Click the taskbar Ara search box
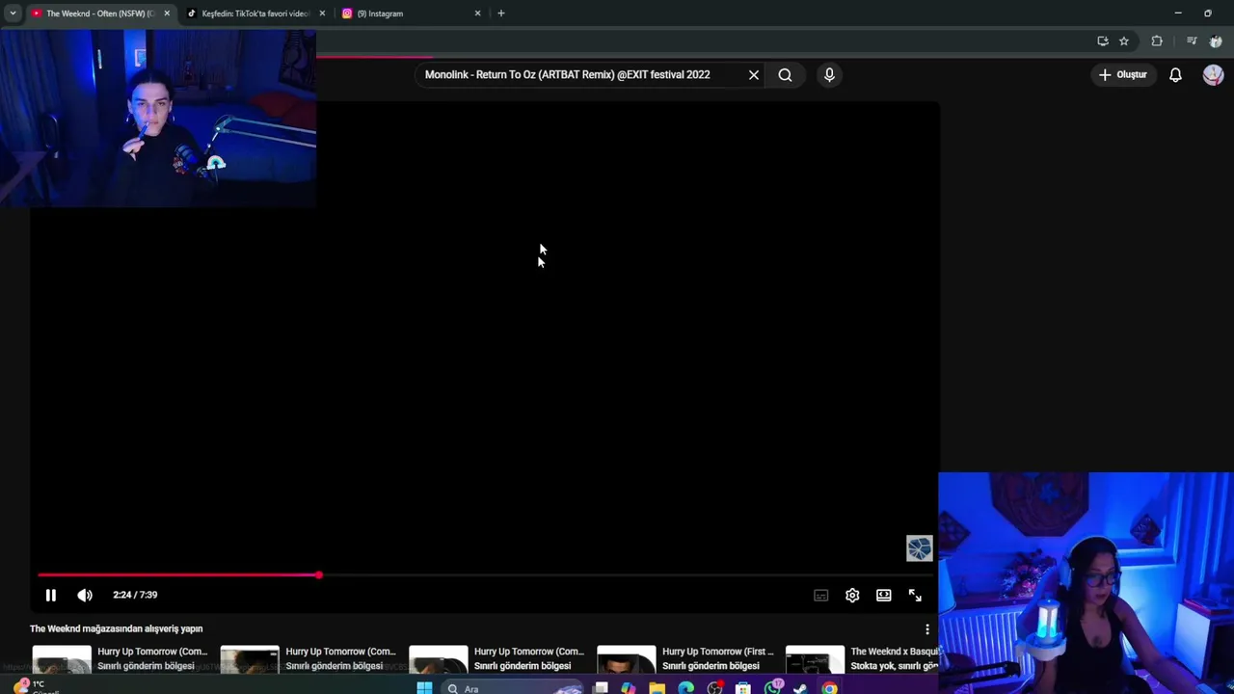Screen dimensions: 1234x694 513,688
